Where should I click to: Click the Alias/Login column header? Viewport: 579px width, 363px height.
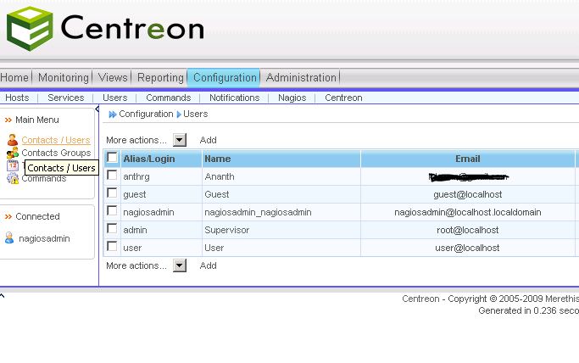149,159
